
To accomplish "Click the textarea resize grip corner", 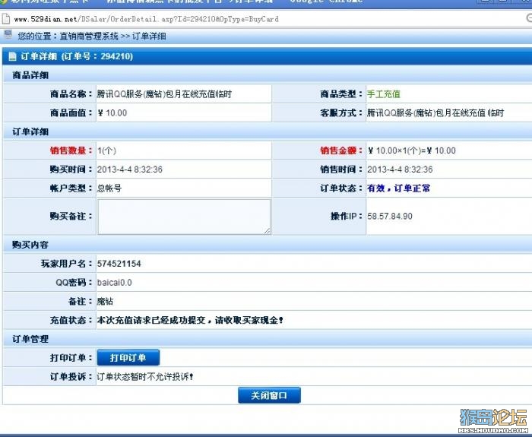I will tap(268, 231).
